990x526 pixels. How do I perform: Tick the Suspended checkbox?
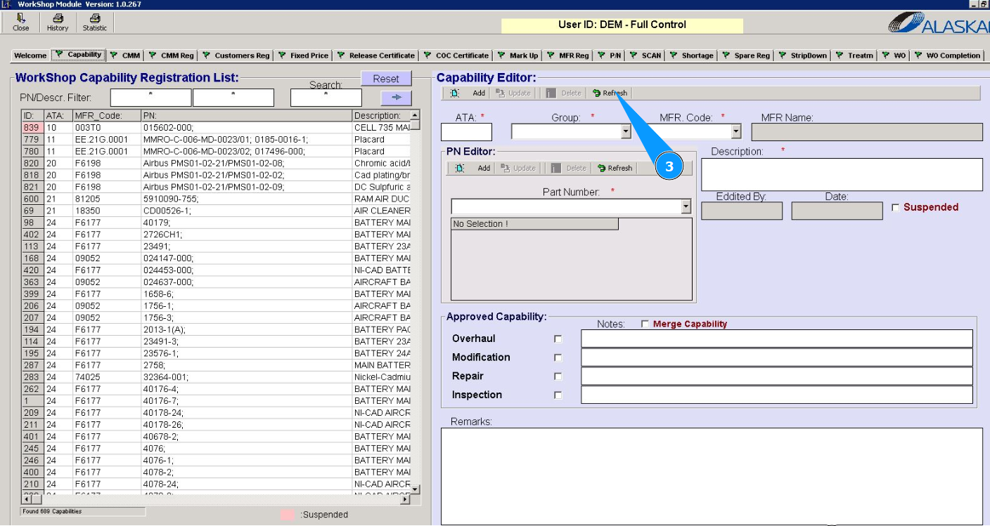click(895, 208)
